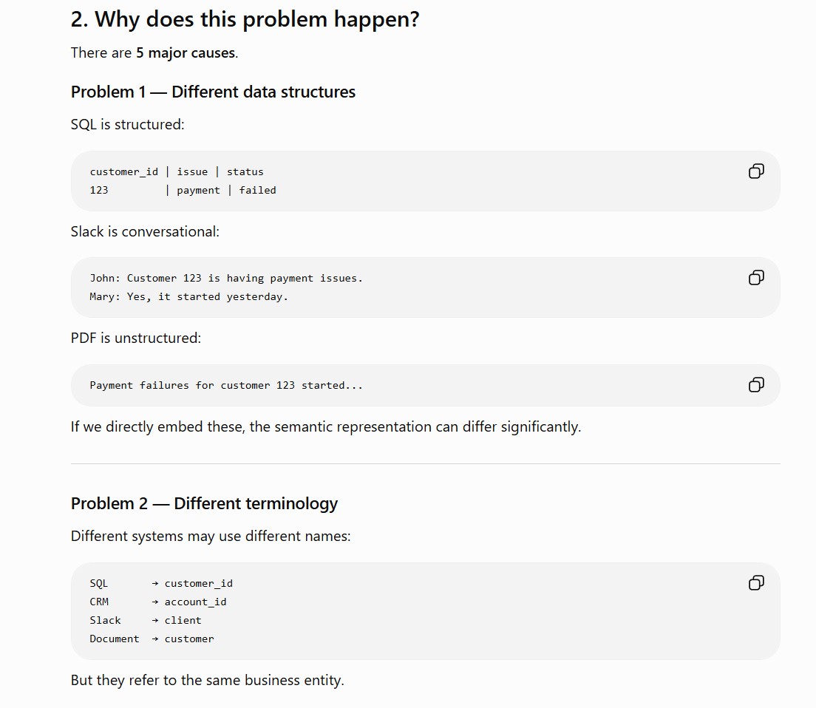Click inside code line customer_id issue status
Image resolution: width=816 pixels, height=708 pixels.
177,171
